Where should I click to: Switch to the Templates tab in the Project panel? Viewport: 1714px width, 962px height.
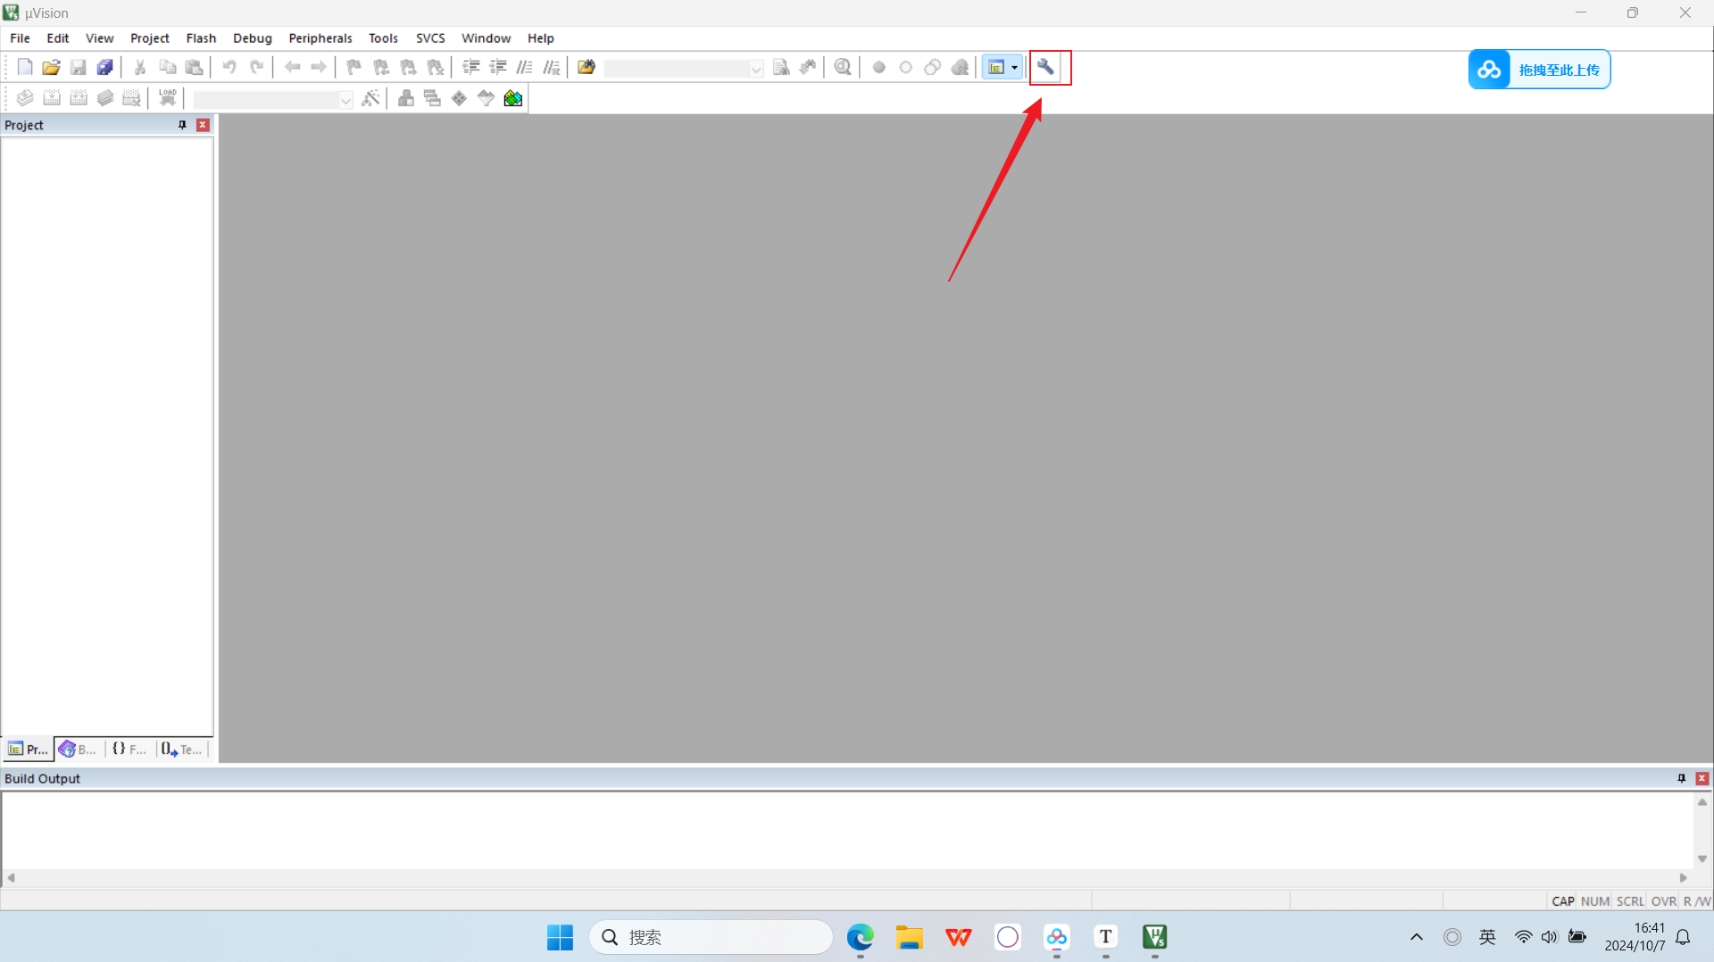(182, 750)
